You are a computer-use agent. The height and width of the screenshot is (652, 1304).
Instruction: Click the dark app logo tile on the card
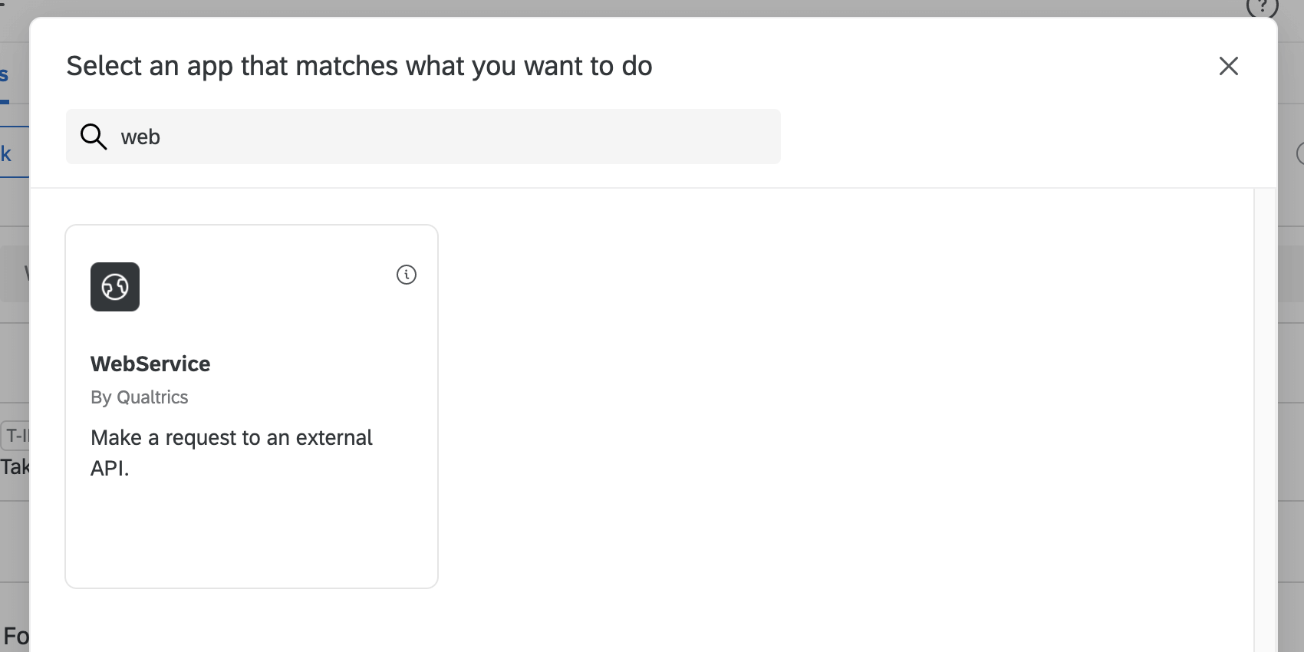pyautogui.click(x=115, y=287)
